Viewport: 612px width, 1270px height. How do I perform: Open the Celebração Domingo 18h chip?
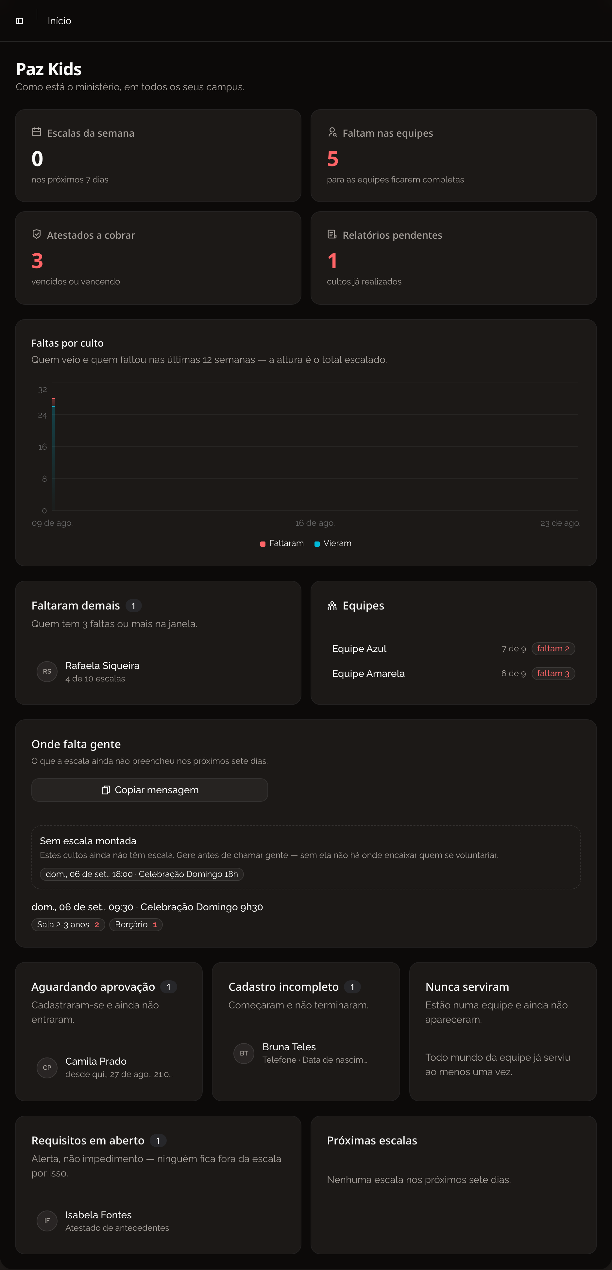142,874
